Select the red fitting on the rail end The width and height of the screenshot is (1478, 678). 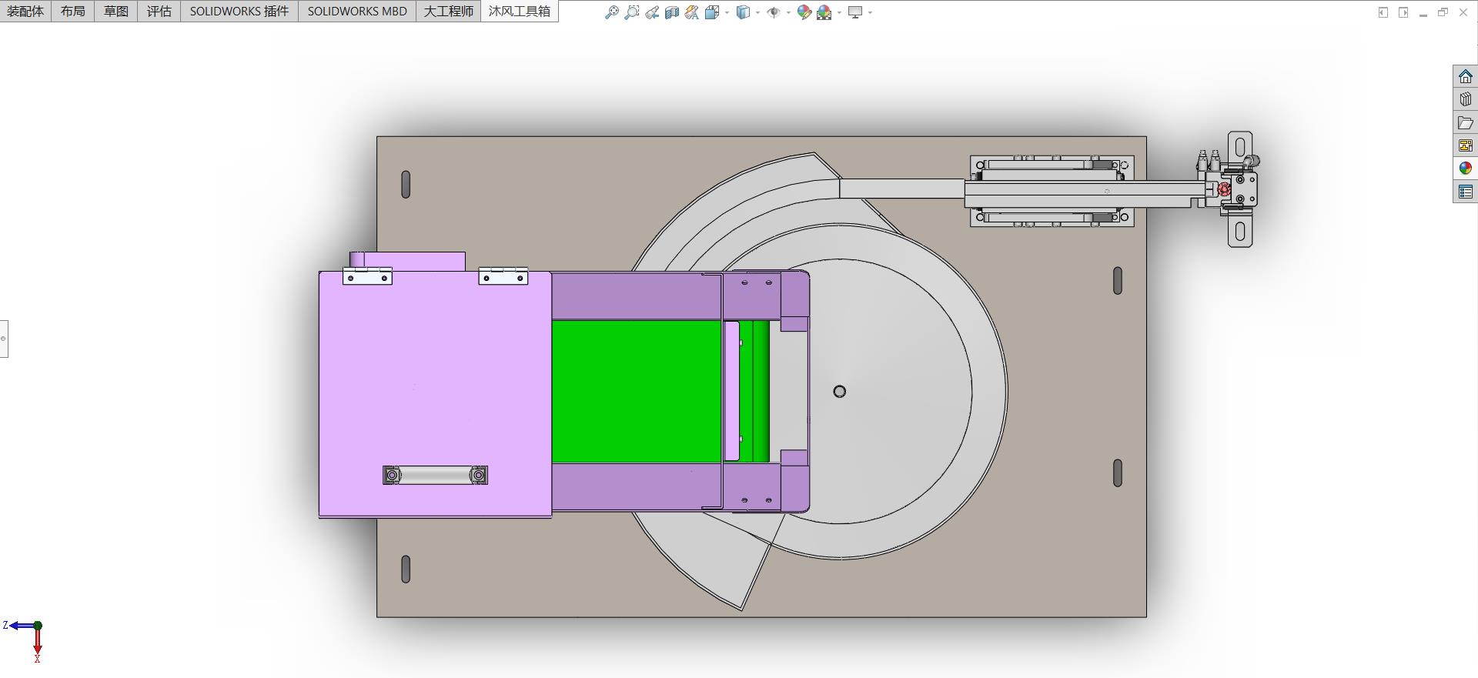(1225, 189)
